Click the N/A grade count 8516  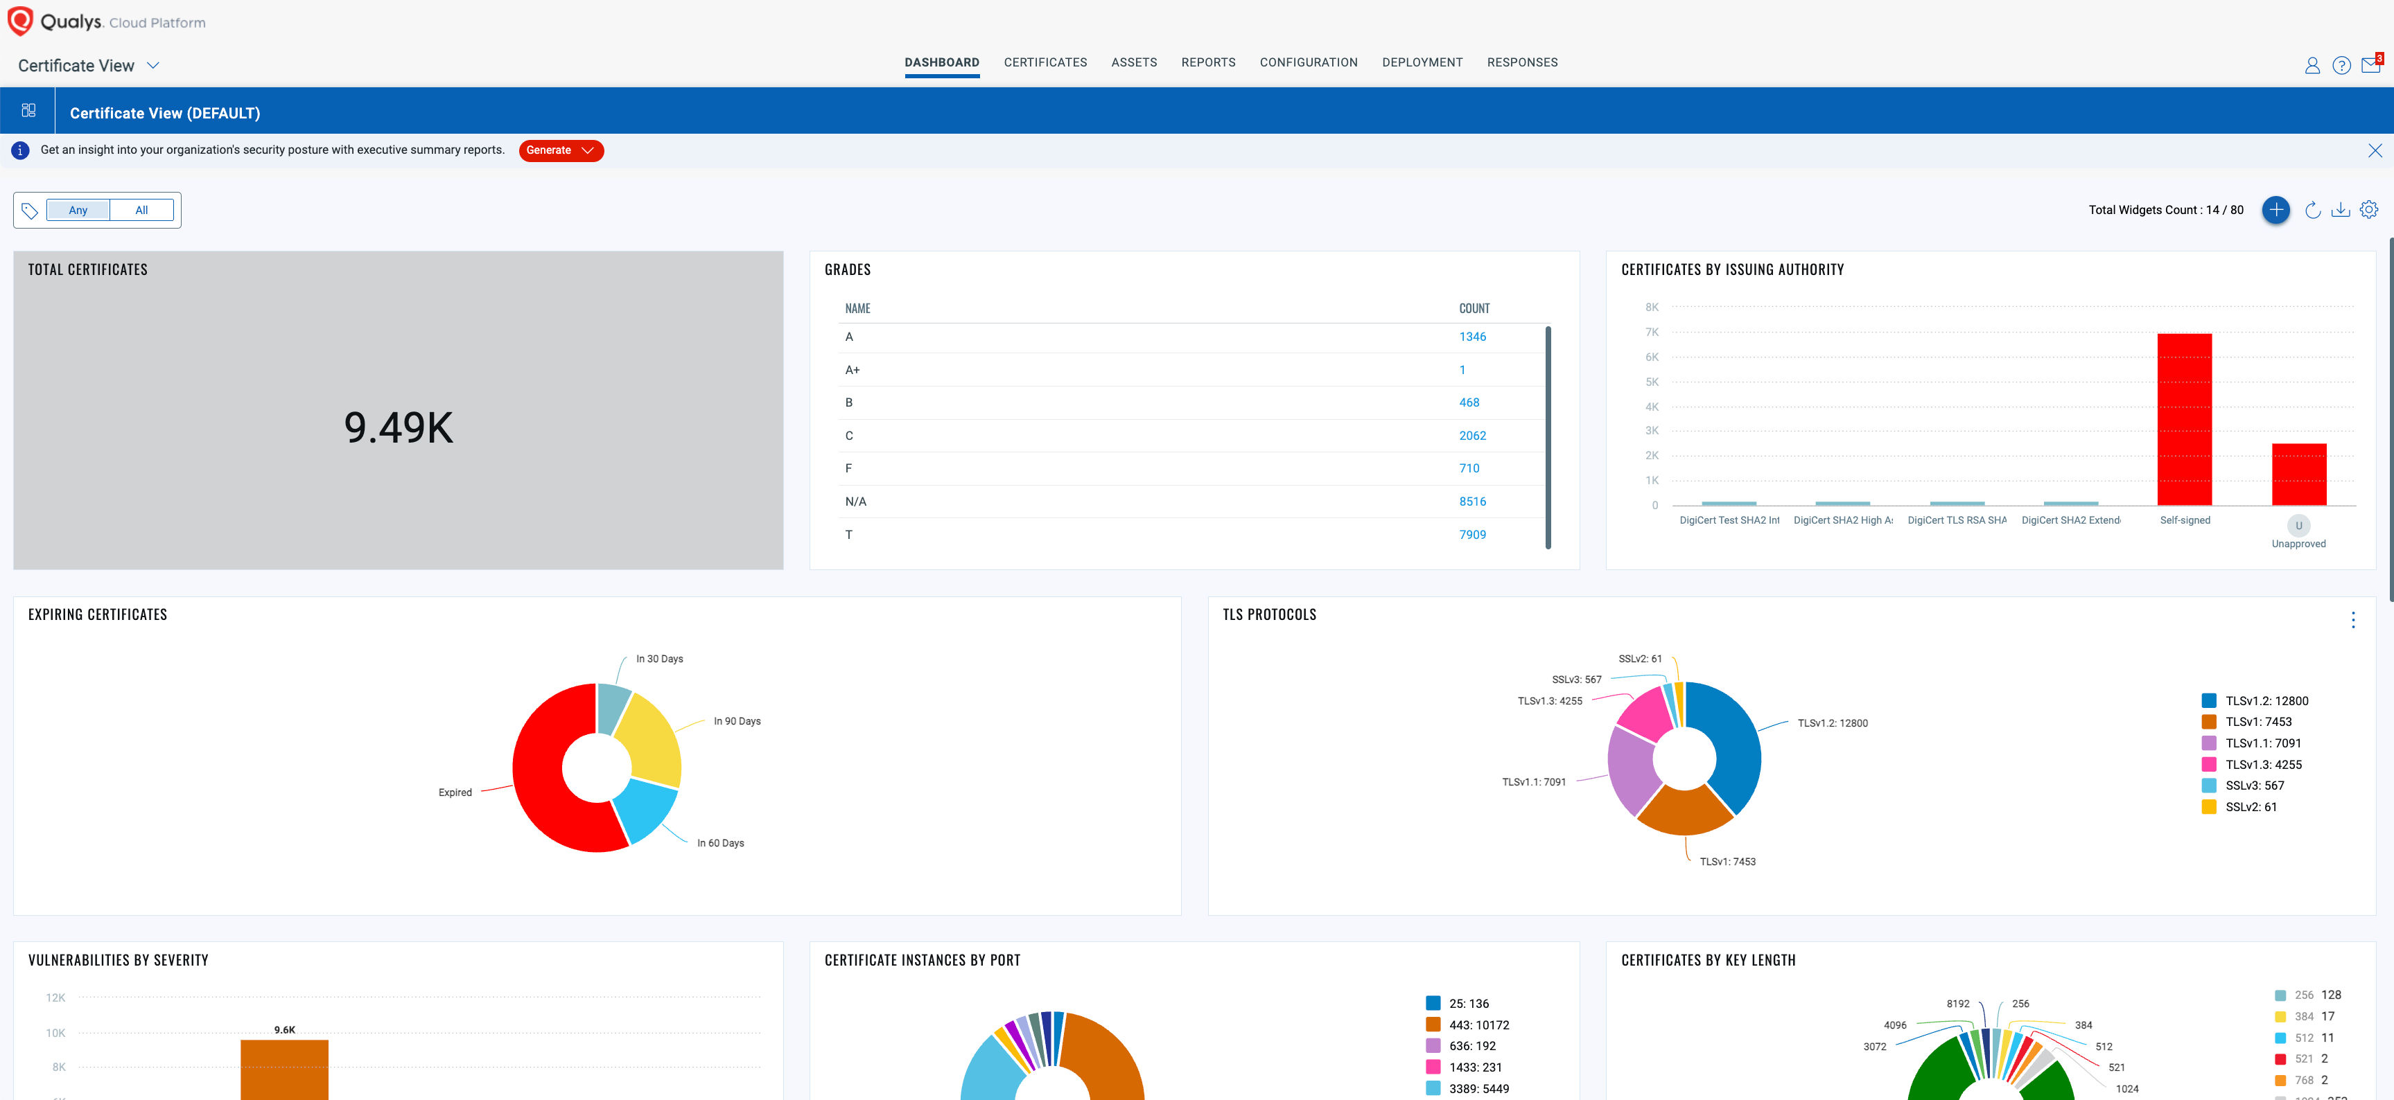(x=1472, y=502)
